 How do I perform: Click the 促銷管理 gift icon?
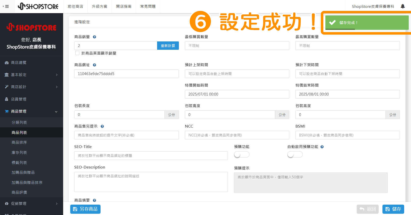pos(7,203)
